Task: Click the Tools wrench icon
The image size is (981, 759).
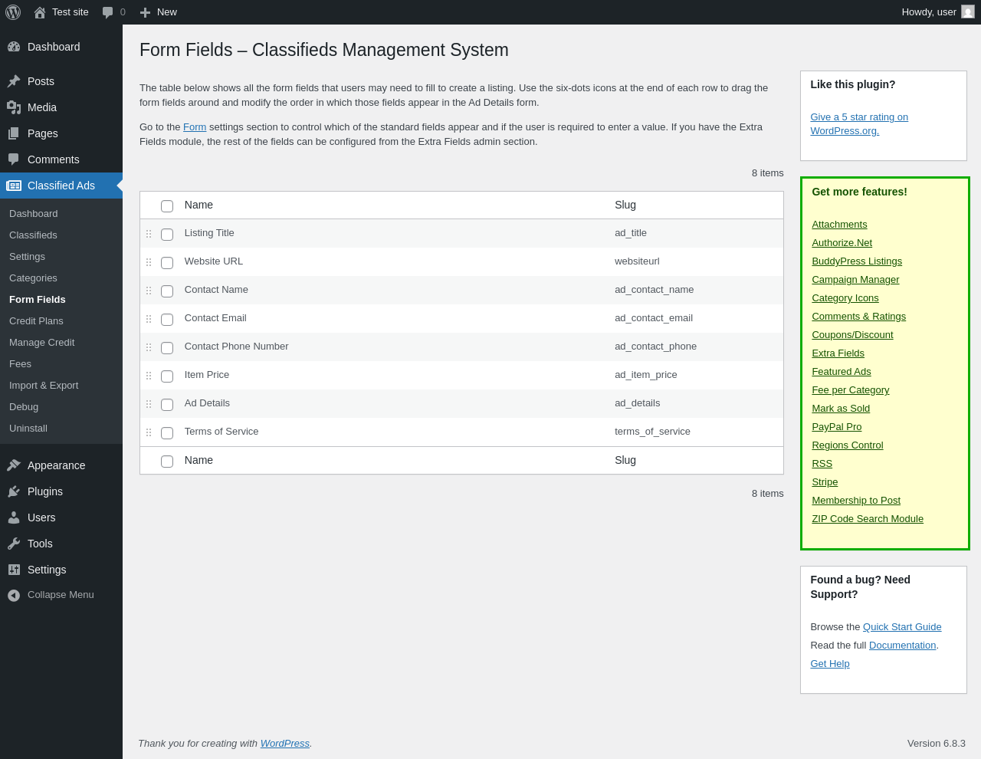Action: [14, 544]
